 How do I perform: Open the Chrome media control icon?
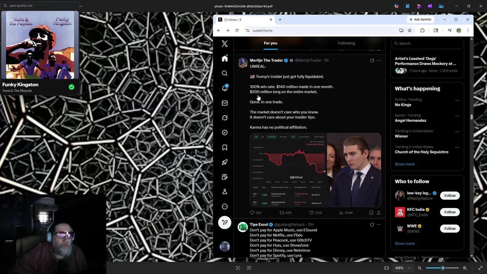tap(449, 30)
